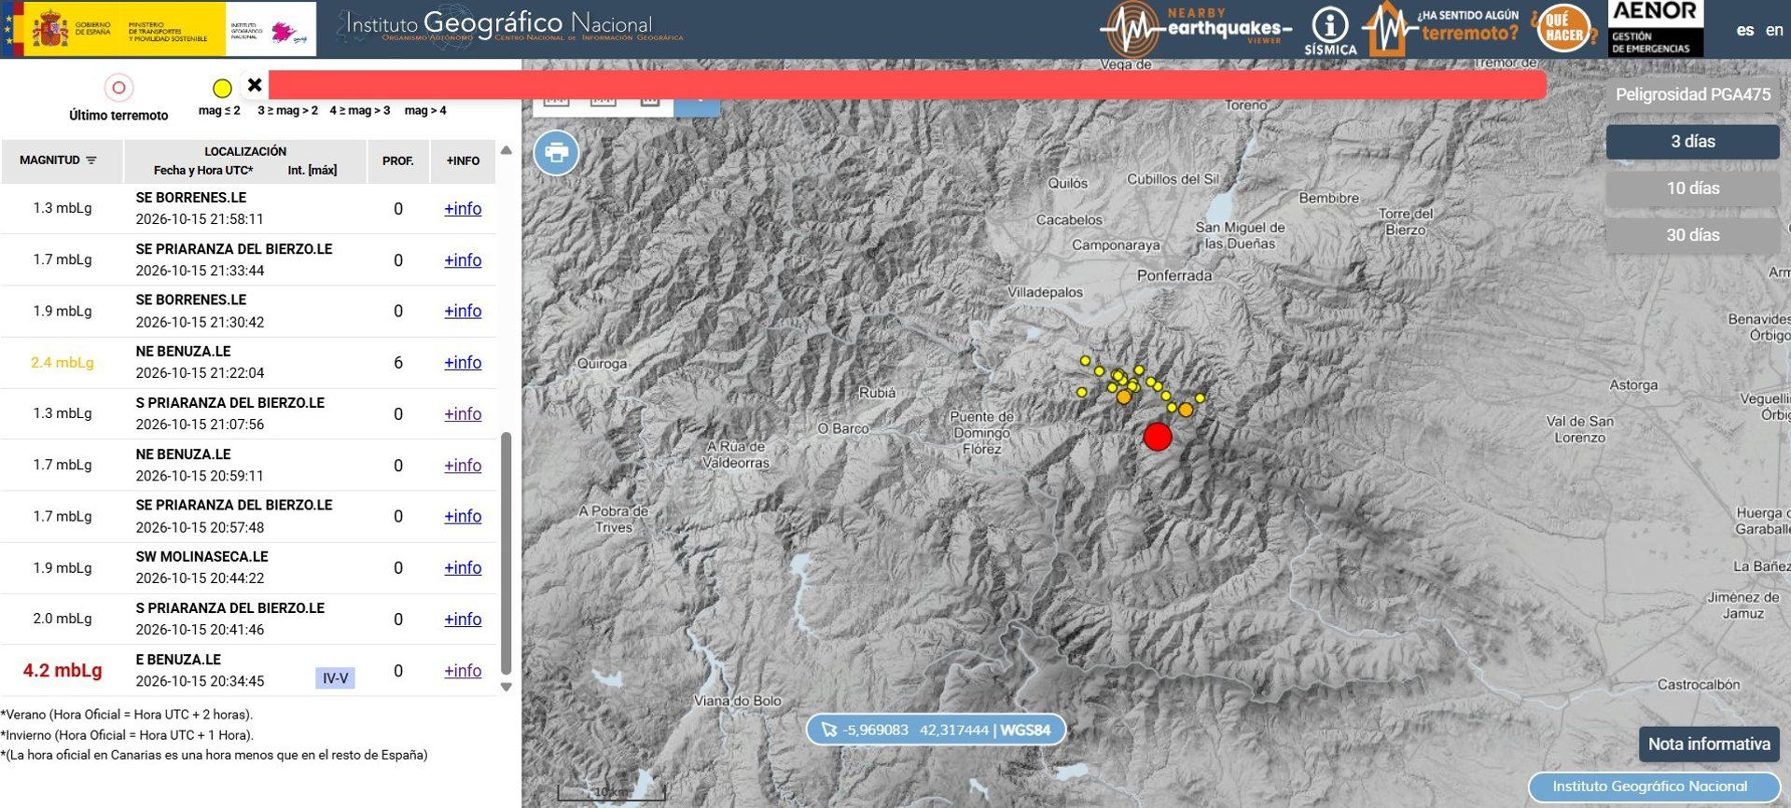Click 'O Barco' label on the map

(842, 428)
